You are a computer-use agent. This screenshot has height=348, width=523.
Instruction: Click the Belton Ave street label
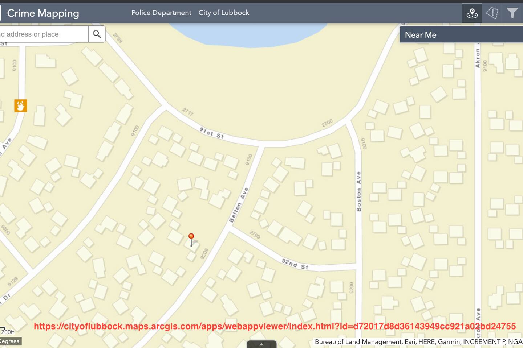pyautogui.click(x=239, y=205)
